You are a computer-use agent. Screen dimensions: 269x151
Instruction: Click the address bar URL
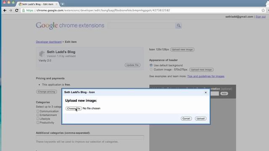tap(98, 10)
